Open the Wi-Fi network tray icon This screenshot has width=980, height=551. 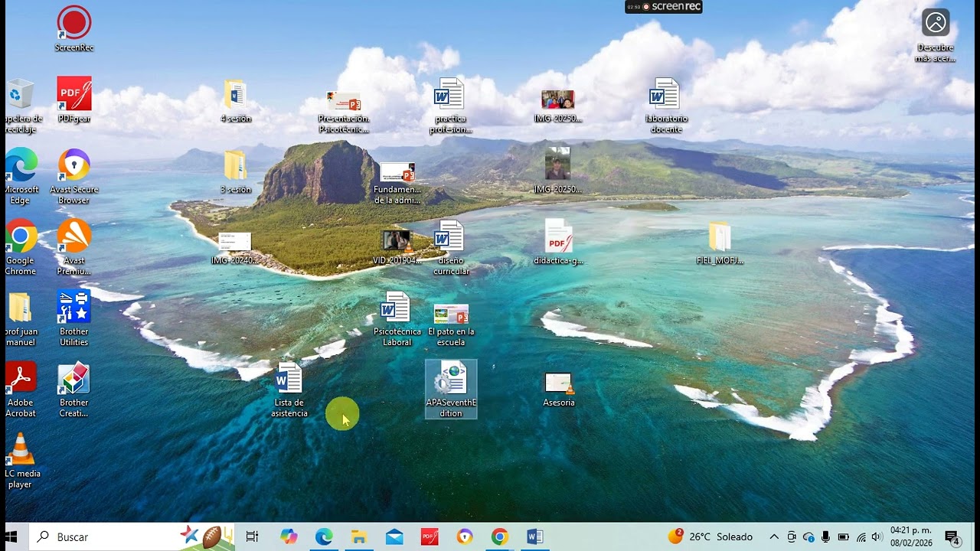click(861, 536)
